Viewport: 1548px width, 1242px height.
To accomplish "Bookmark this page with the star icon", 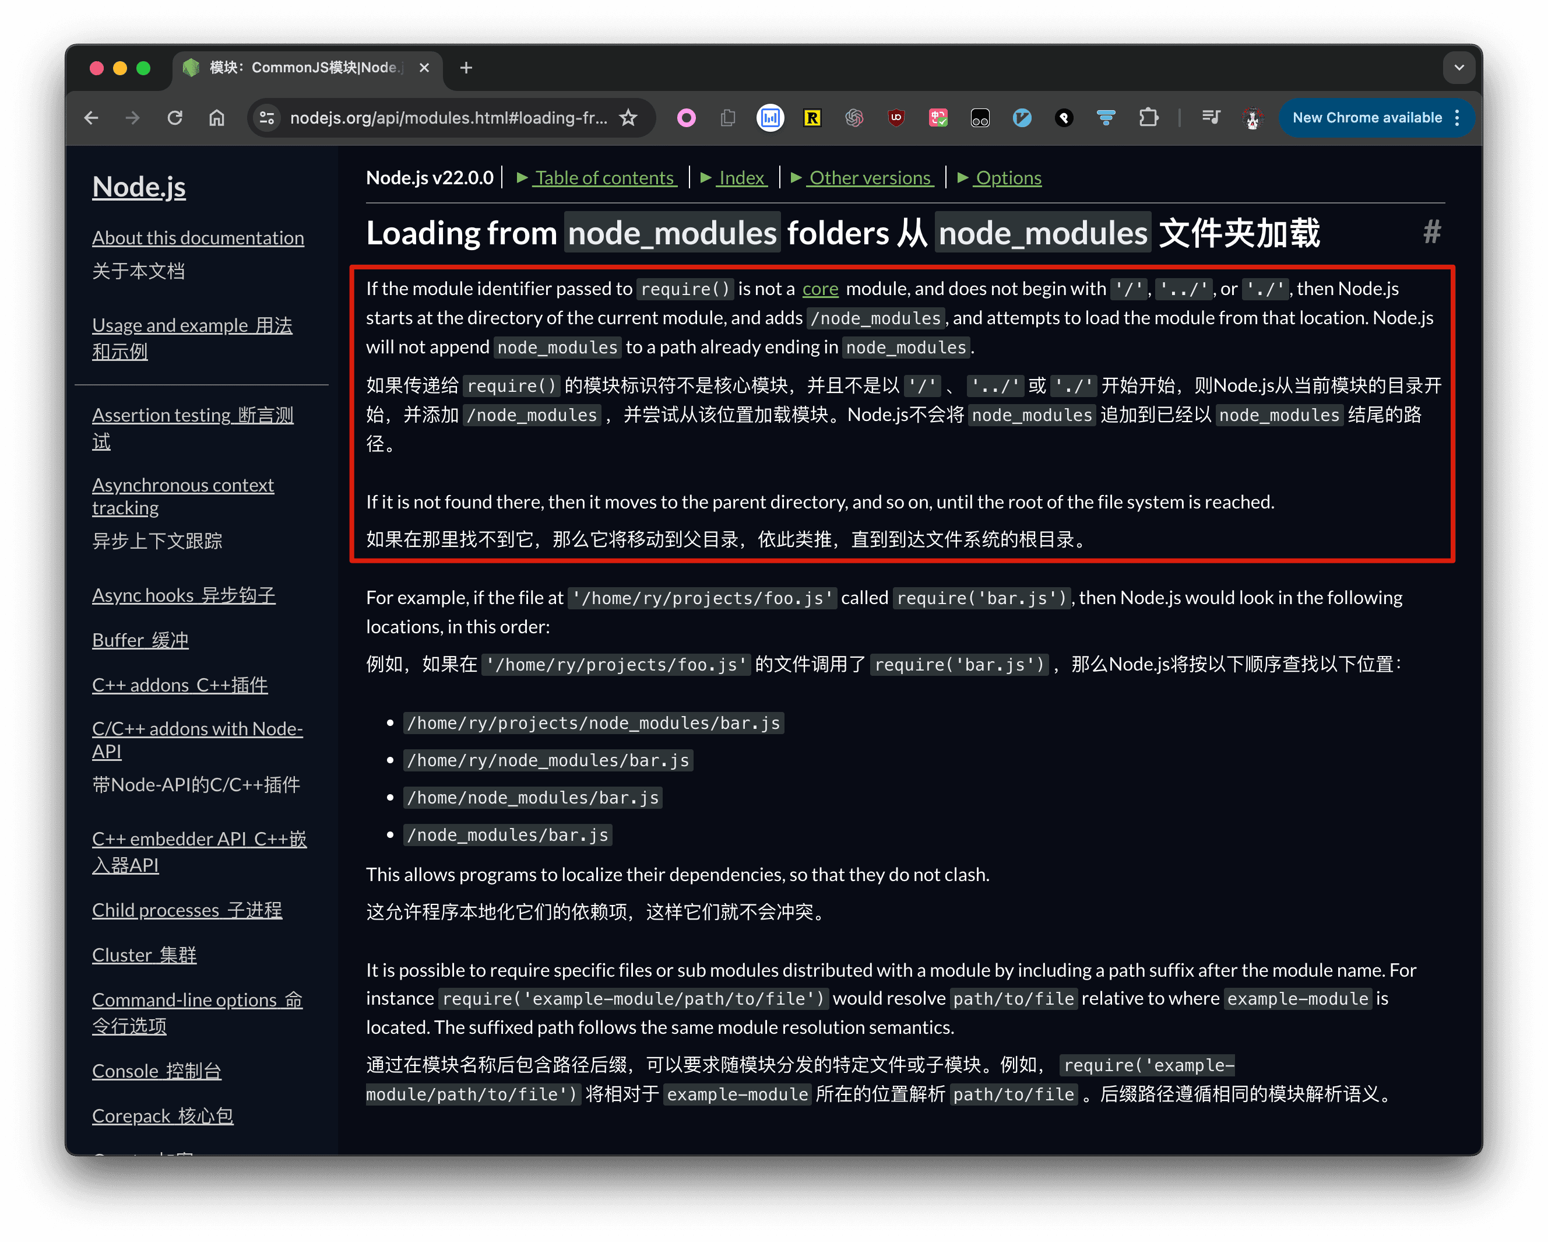I will coord(628,118).
